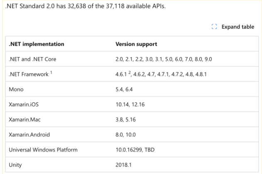Click the .NET Framework footnote 1 superscript
The image size is (262, 174).
click(51, 72)
